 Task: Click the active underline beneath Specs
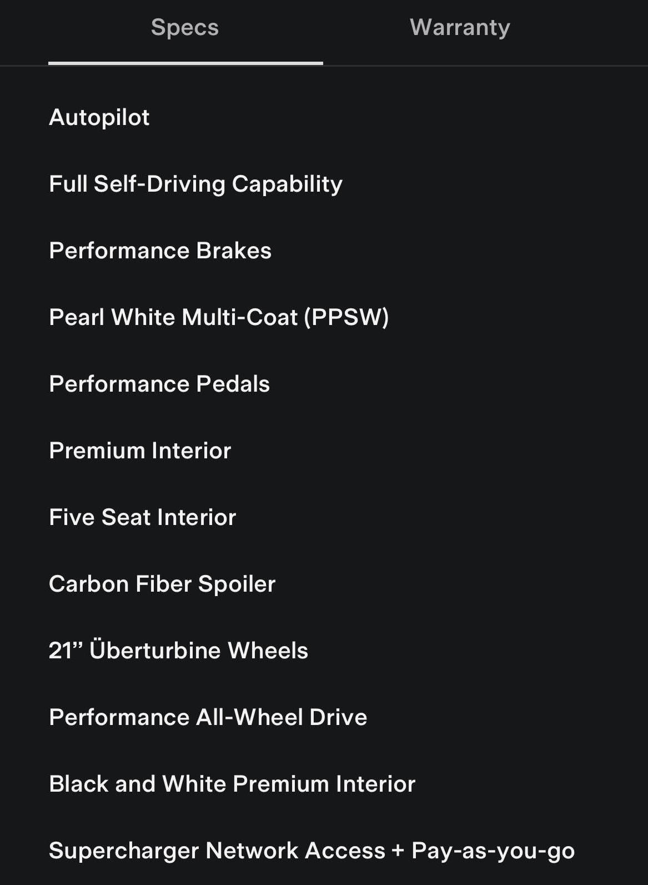(x=185, y=63)
